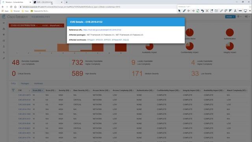Open the Apps bookmark shortcut
252x142 pixels.
[5, 11]
